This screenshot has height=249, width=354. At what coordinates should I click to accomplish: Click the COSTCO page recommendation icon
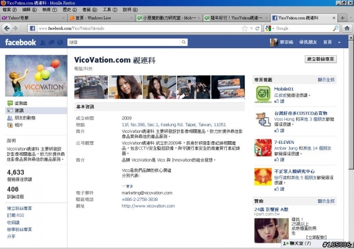pos(263,119)
